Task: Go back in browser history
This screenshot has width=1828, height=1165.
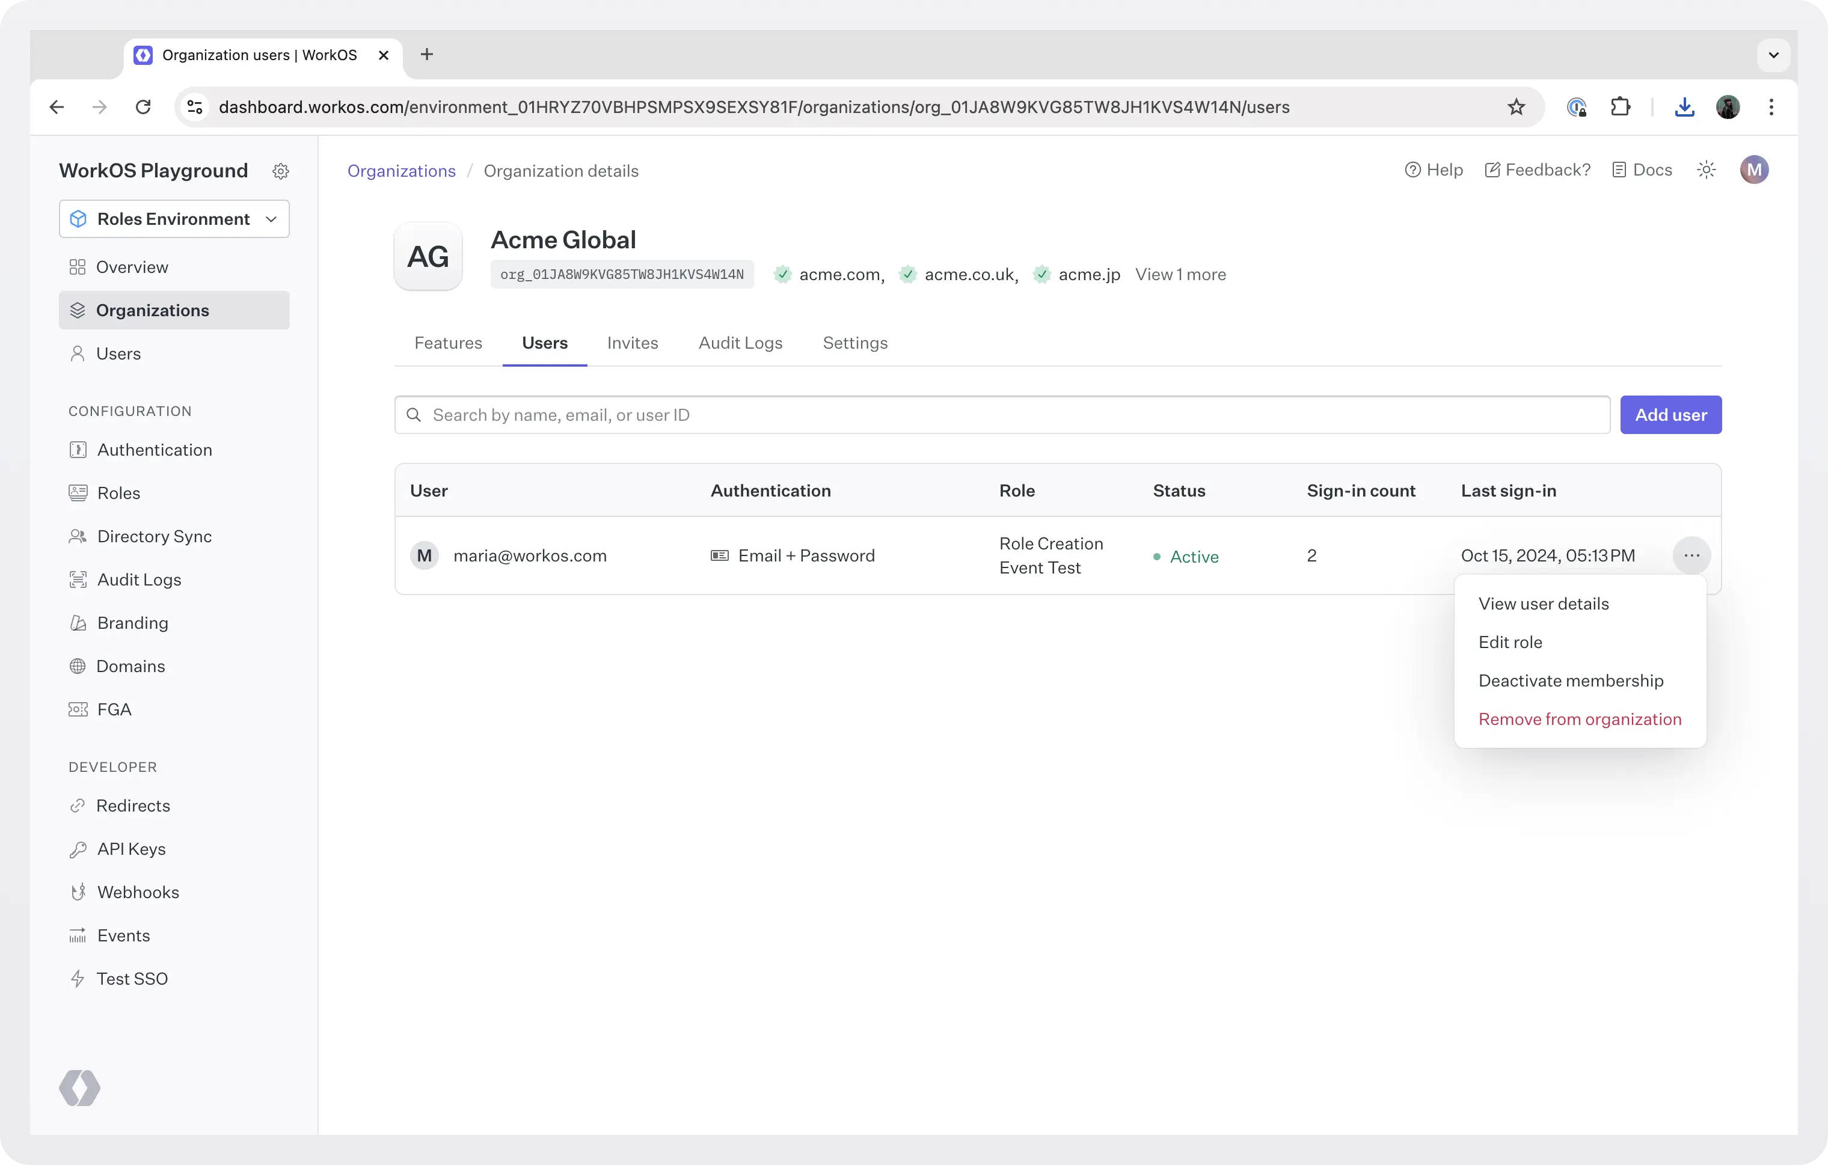Action: coord(57,107)
